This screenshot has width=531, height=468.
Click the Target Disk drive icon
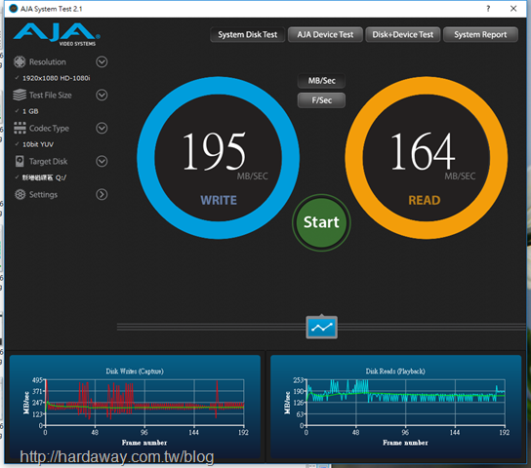coord(20,161)
